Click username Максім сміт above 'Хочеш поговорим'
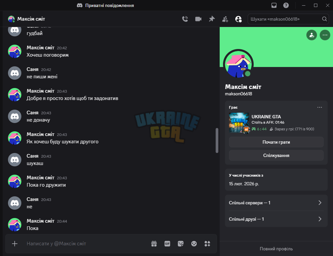The image size is (333, 256). tap(40, 48)
